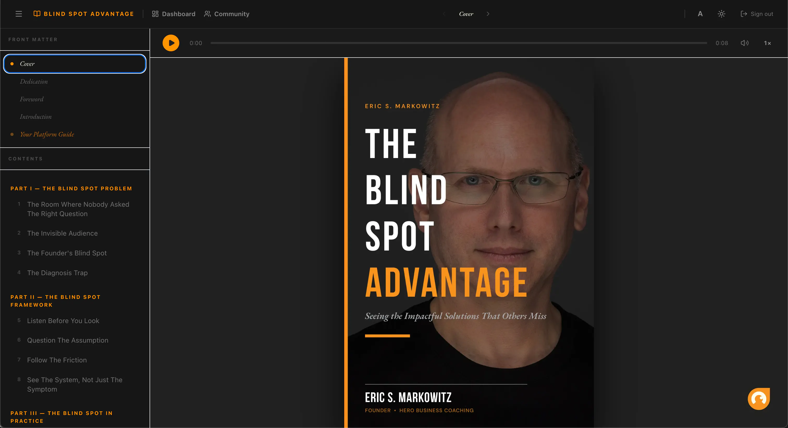
Task: Click Part I — The Blind Spot Problem heading
Action: click(71, 189)
